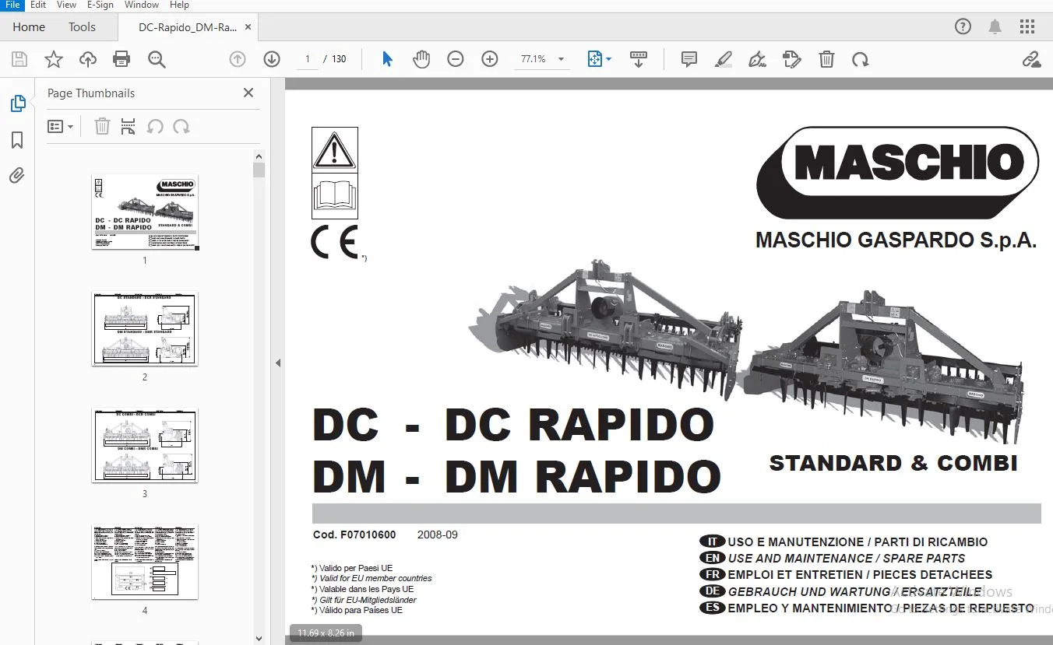Open the Help menu
The width and height of the screenshot is (1053, 645).
click(179, 5)
